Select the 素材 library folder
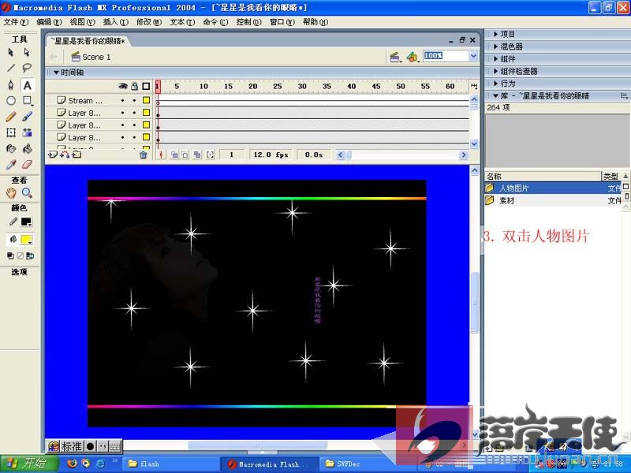Viewport: 631px width, 473px height. tap(553, 200)
